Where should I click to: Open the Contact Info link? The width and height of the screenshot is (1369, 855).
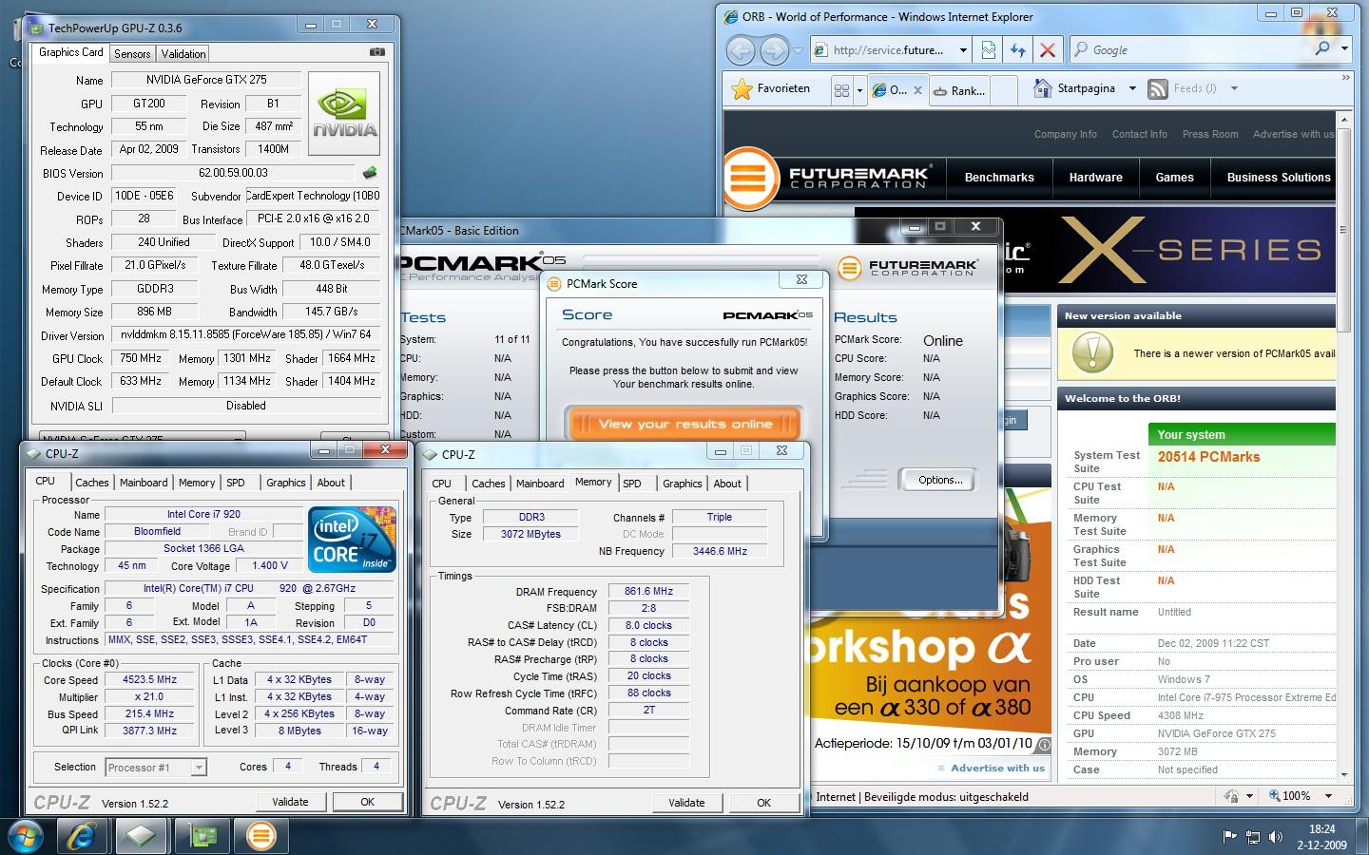[x=1139, y=135]
